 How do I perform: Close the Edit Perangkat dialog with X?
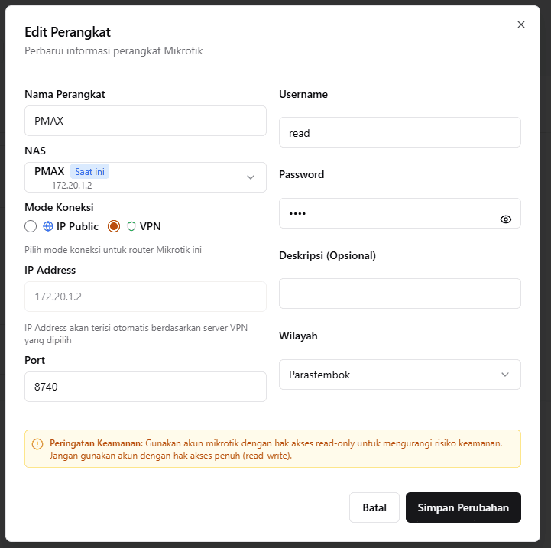click(x=521, y=24)
